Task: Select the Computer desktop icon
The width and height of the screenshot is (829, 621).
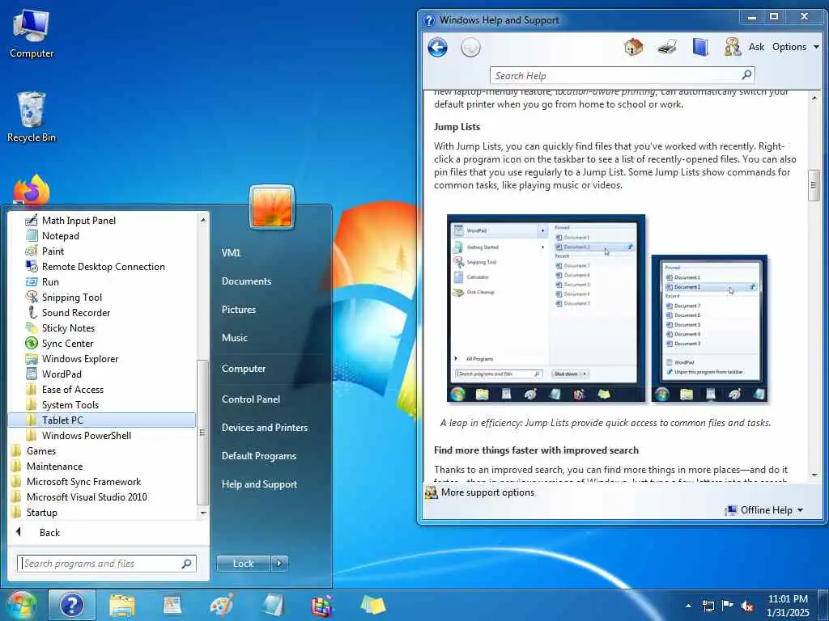Action: (32, 33)
